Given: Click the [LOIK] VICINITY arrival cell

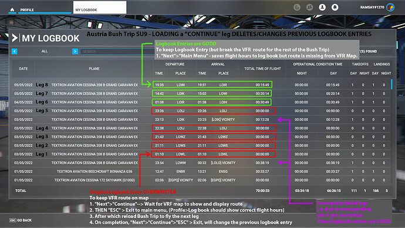Looking at the screenshot, I should click(223, 119).
